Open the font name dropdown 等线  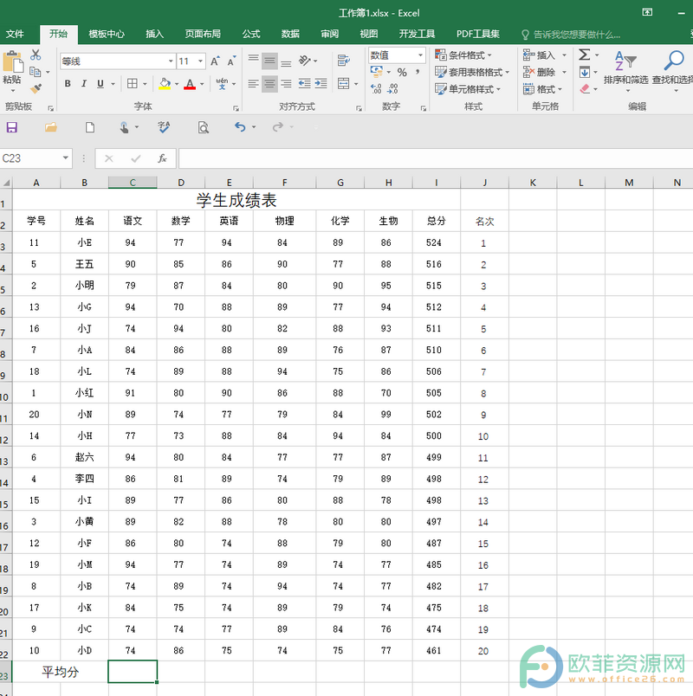pyautogui.click(x=171, y=61)
